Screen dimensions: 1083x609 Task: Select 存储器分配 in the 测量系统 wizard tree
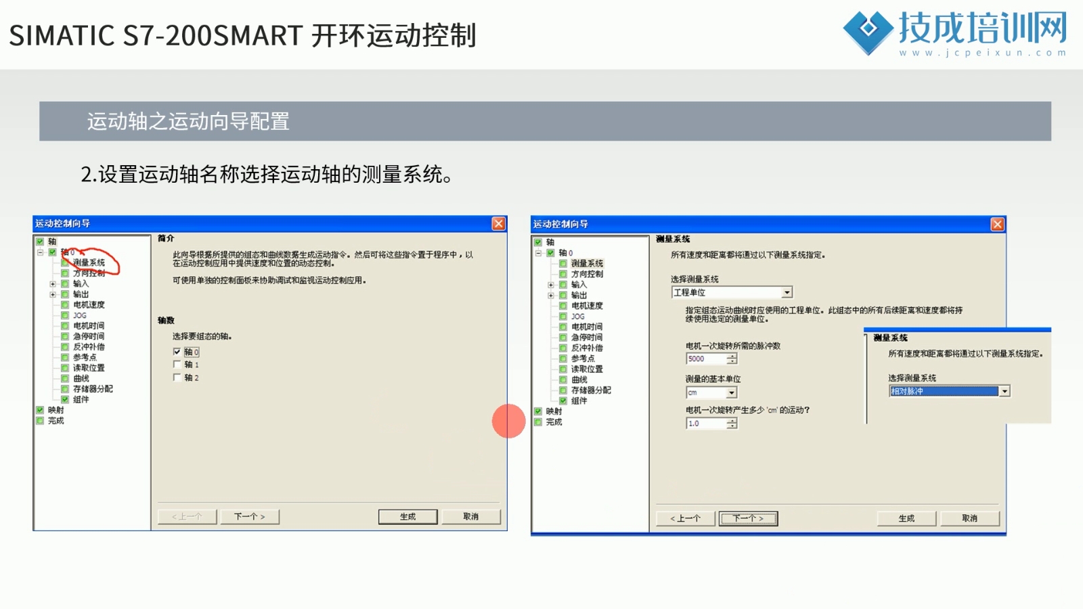591,390
